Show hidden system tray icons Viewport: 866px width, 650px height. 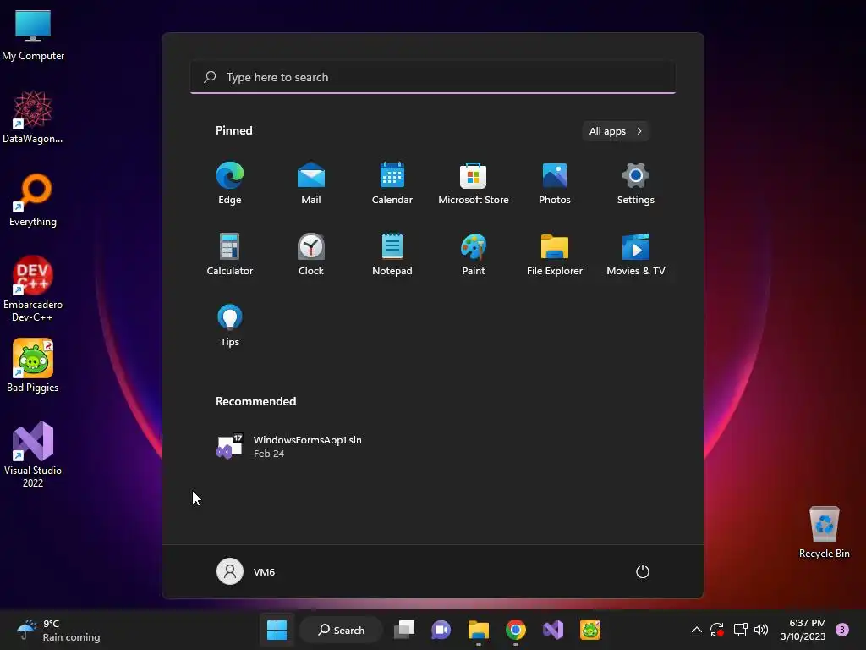coord(697,630)
